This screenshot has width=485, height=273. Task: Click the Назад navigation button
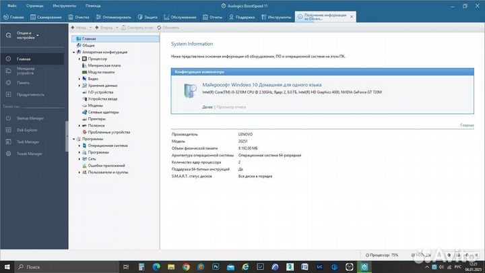(79, 28)
